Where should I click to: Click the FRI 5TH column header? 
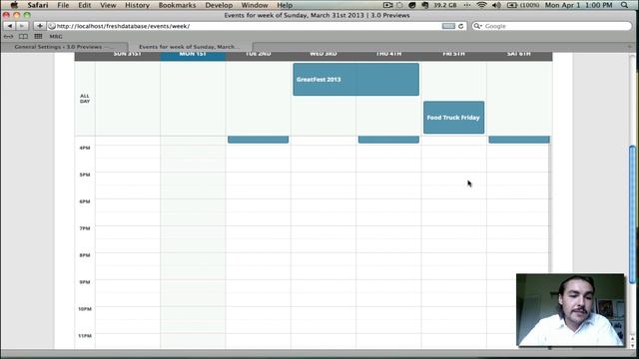click(453, 55)
